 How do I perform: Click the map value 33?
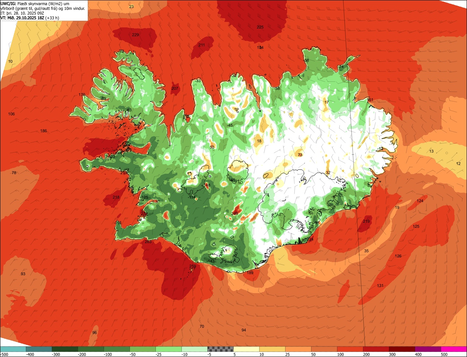coord(198,81)
